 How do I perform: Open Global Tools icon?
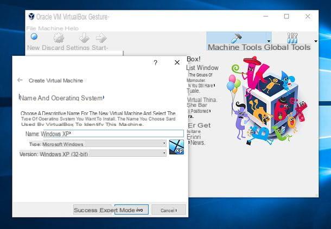tap(292, 38)
